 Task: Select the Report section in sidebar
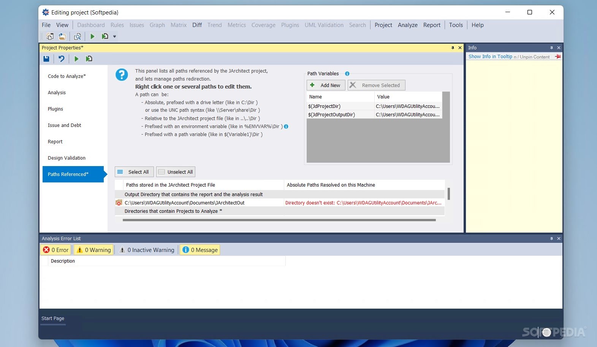coord(73,142)
